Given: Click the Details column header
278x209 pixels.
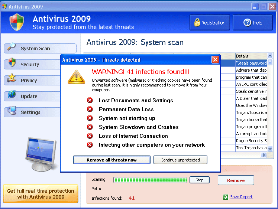Looking at the screenshot, I should tap(251, 56).
